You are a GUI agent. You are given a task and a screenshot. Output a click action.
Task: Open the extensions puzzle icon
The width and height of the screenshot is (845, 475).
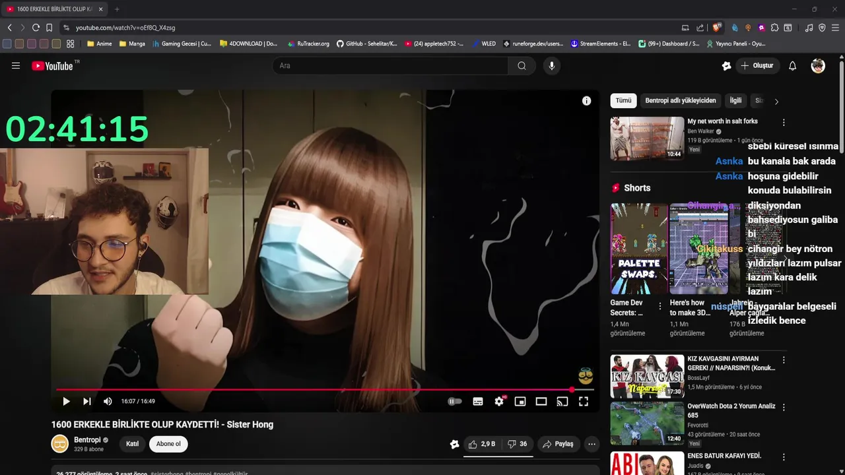coord(774,28)
